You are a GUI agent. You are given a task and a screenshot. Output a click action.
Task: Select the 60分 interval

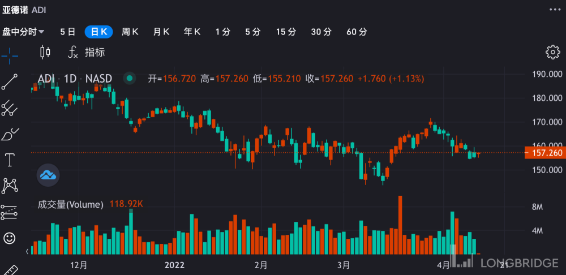tap(357, 32)
